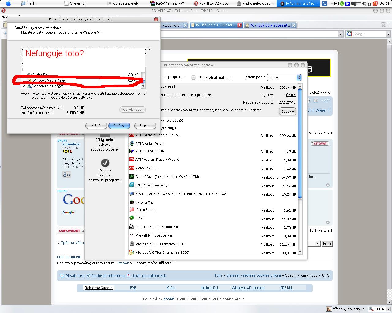Enable the Windows Media Player component checkbox
Image resolution: width=392 pixels, height=313 pixels.
click(24, 80)
